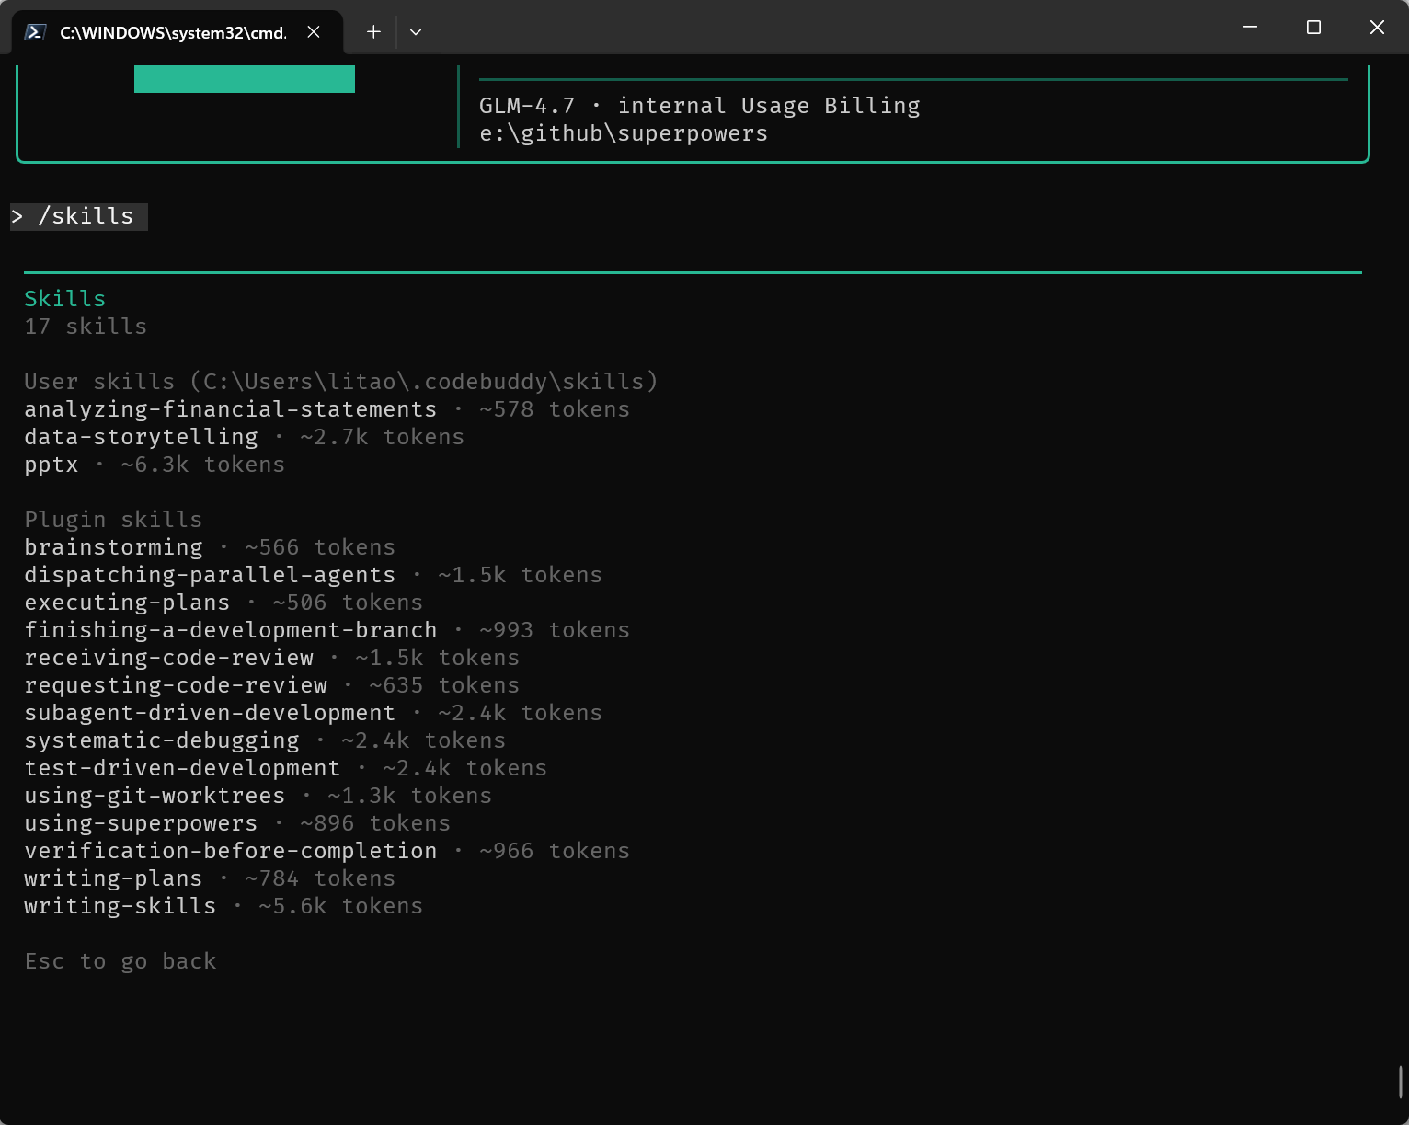
Task: Select the analyzing-financial-statements skill
Action: pos(230,409)
